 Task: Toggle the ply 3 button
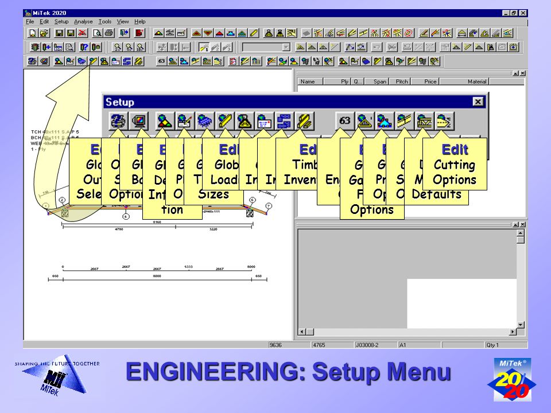pyautogui.click(x=227, y=47)
